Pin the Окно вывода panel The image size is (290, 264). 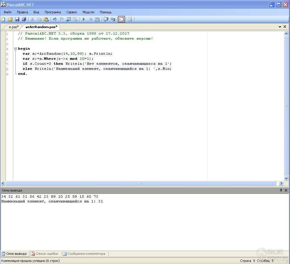[281, 190]
